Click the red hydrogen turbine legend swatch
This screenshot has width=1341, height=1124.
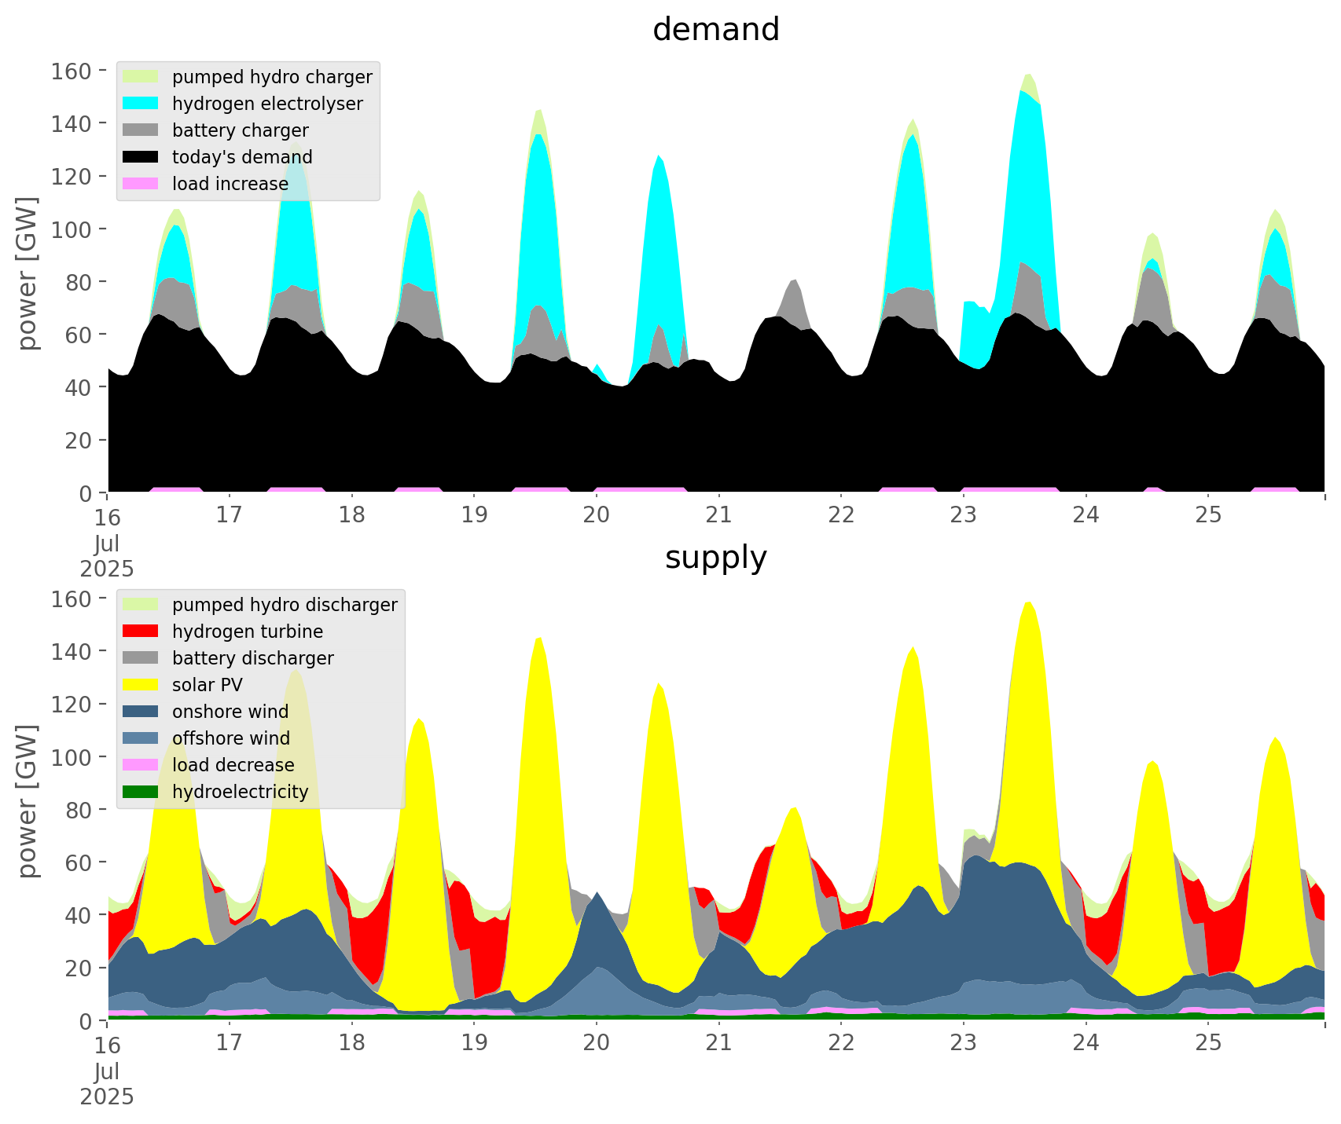(x=141, y=632)
